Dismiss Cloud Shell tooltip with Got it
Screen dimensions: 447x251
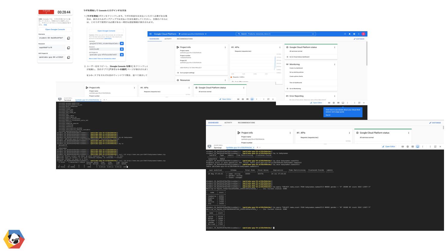coord(328,115)
